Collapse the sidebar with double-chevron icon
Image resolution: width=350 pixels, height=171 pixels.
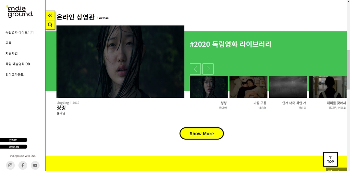[x=50, y=15]
